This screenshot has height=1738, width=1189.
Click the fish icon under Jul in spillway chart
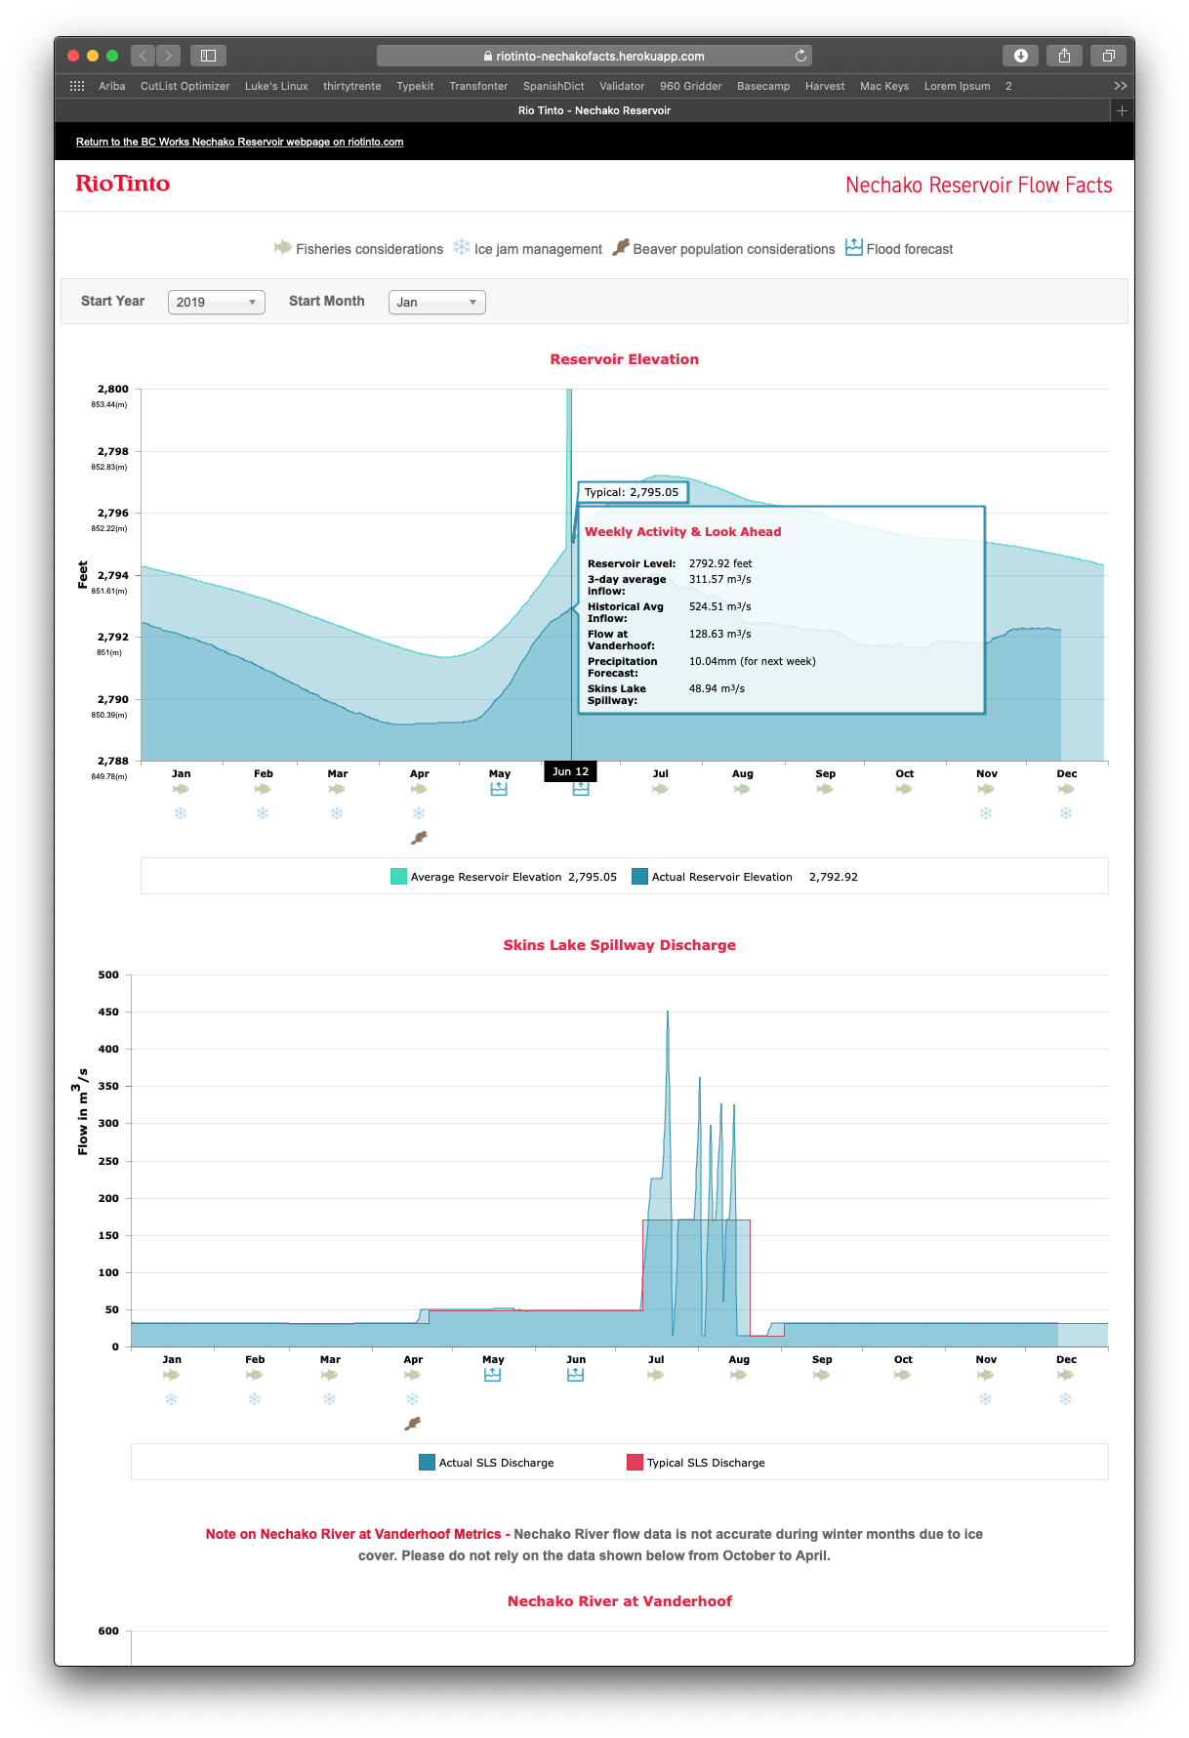click(656, 1375)
